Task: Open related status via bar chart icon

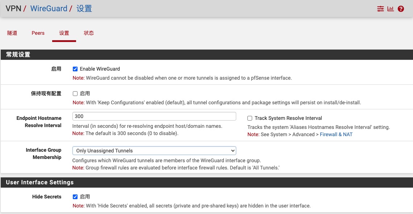Action: [391, 9]
